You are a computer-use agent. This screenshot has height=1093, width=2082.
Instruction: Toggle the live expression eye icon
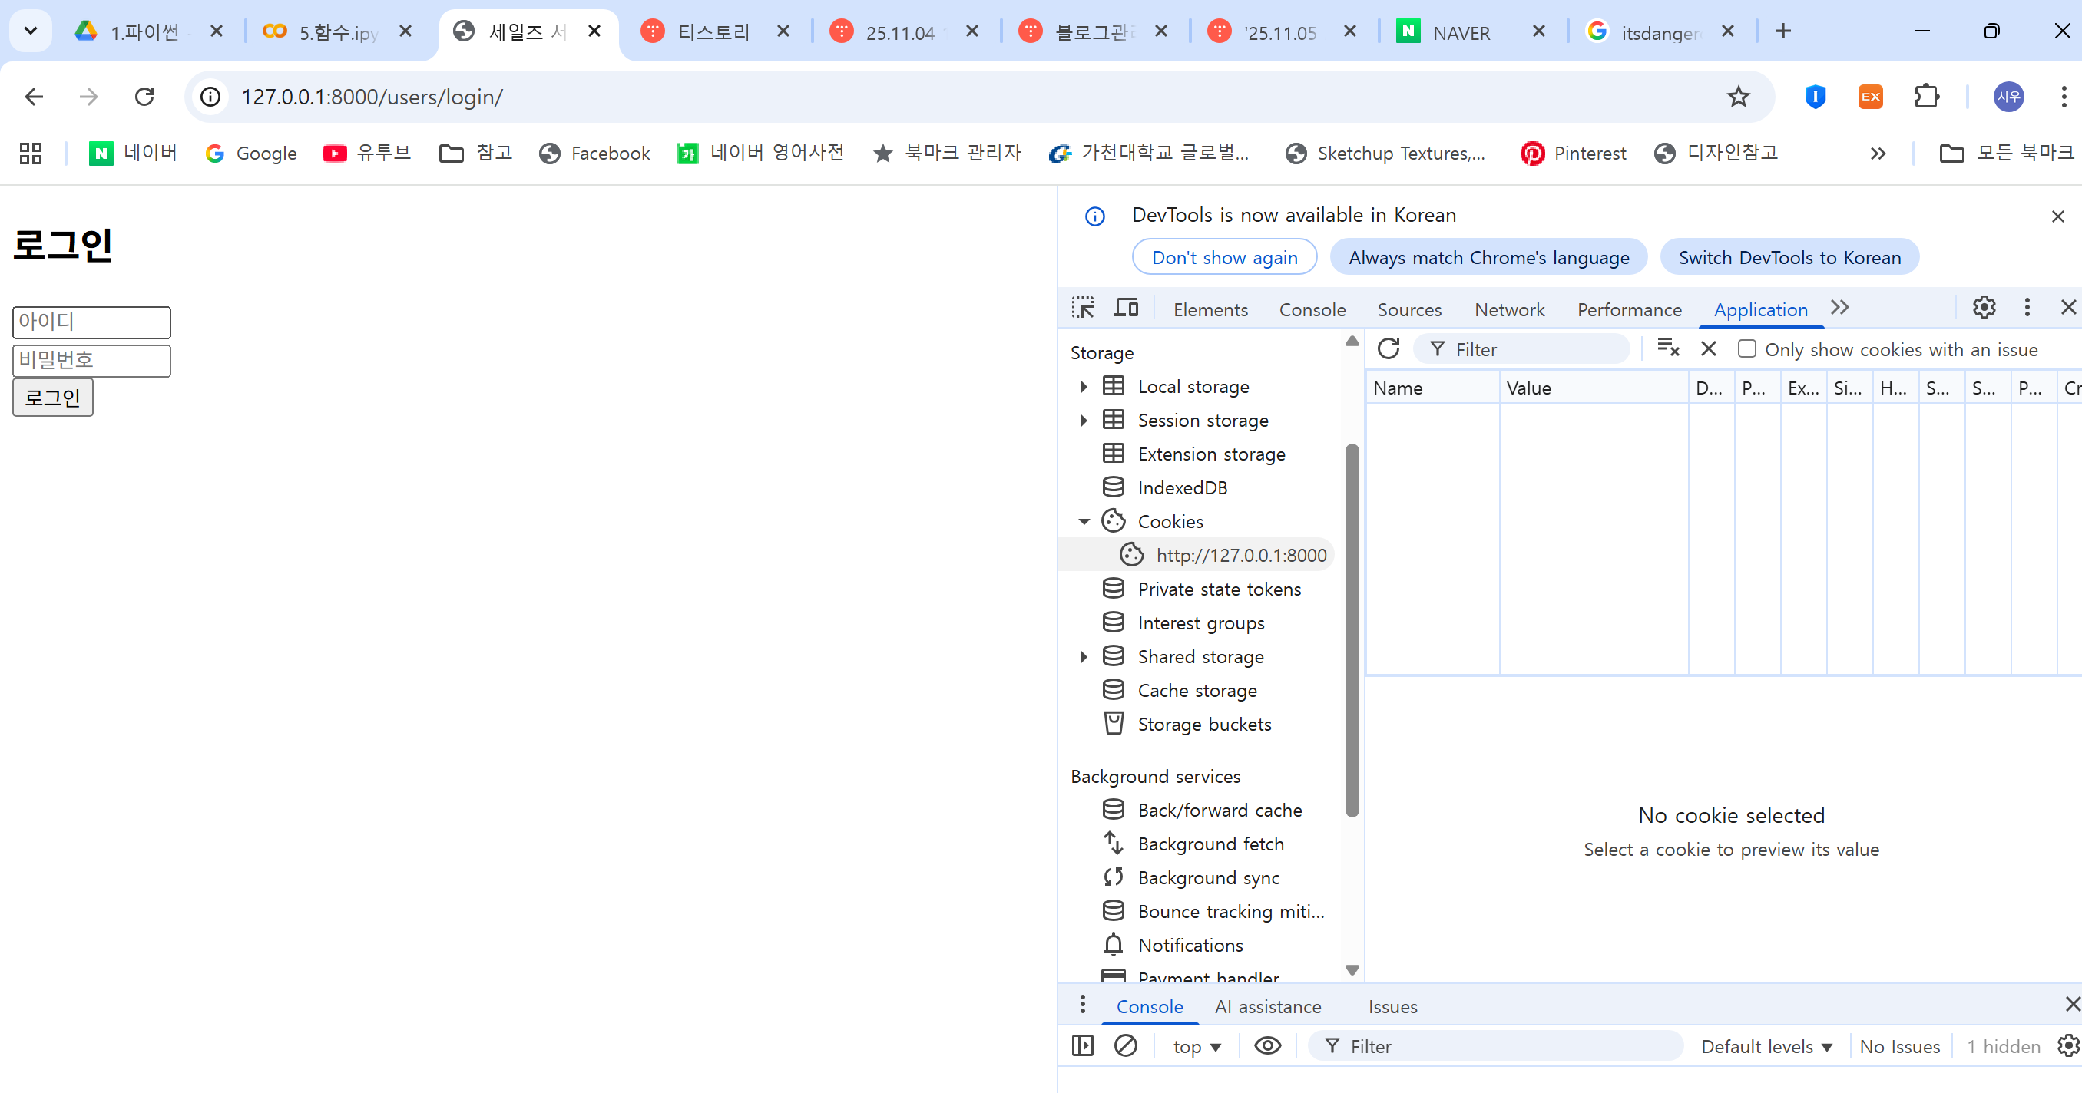coord(1266,1046)
